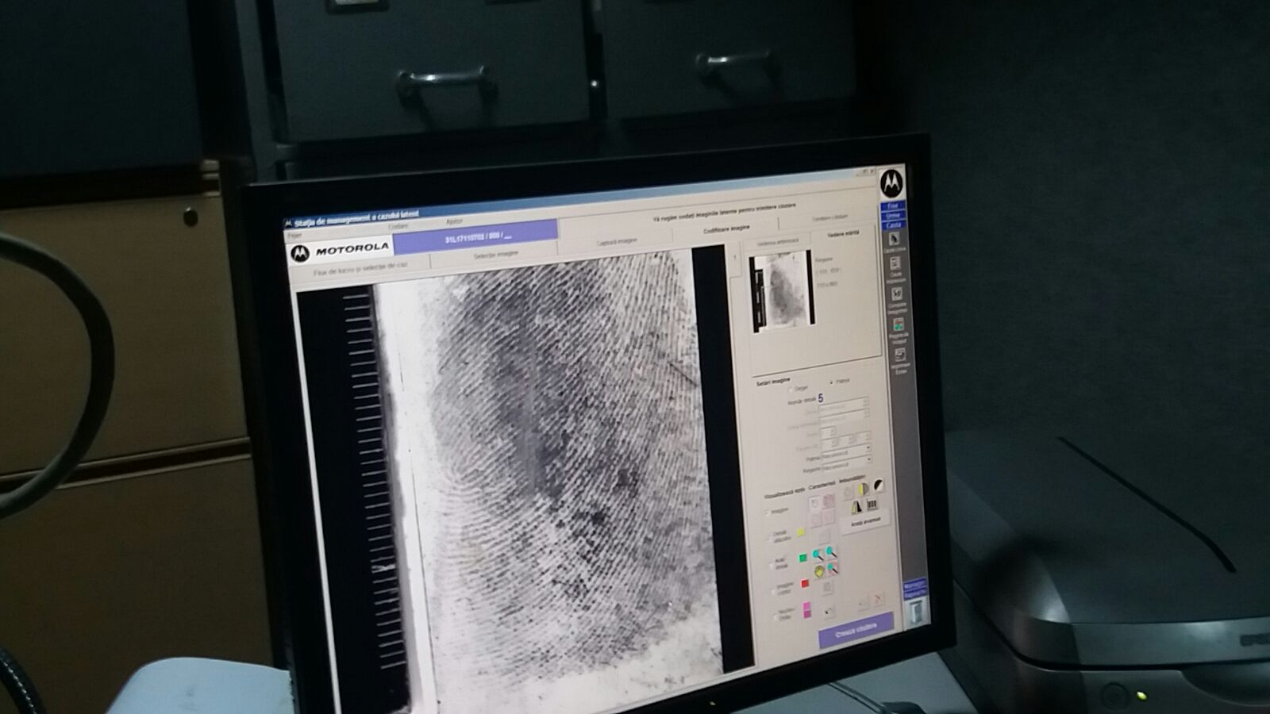This screenshot has height=714, width=1270.
Task: Toggle the checkbox beside the green swatch
Action: (771, 564)
